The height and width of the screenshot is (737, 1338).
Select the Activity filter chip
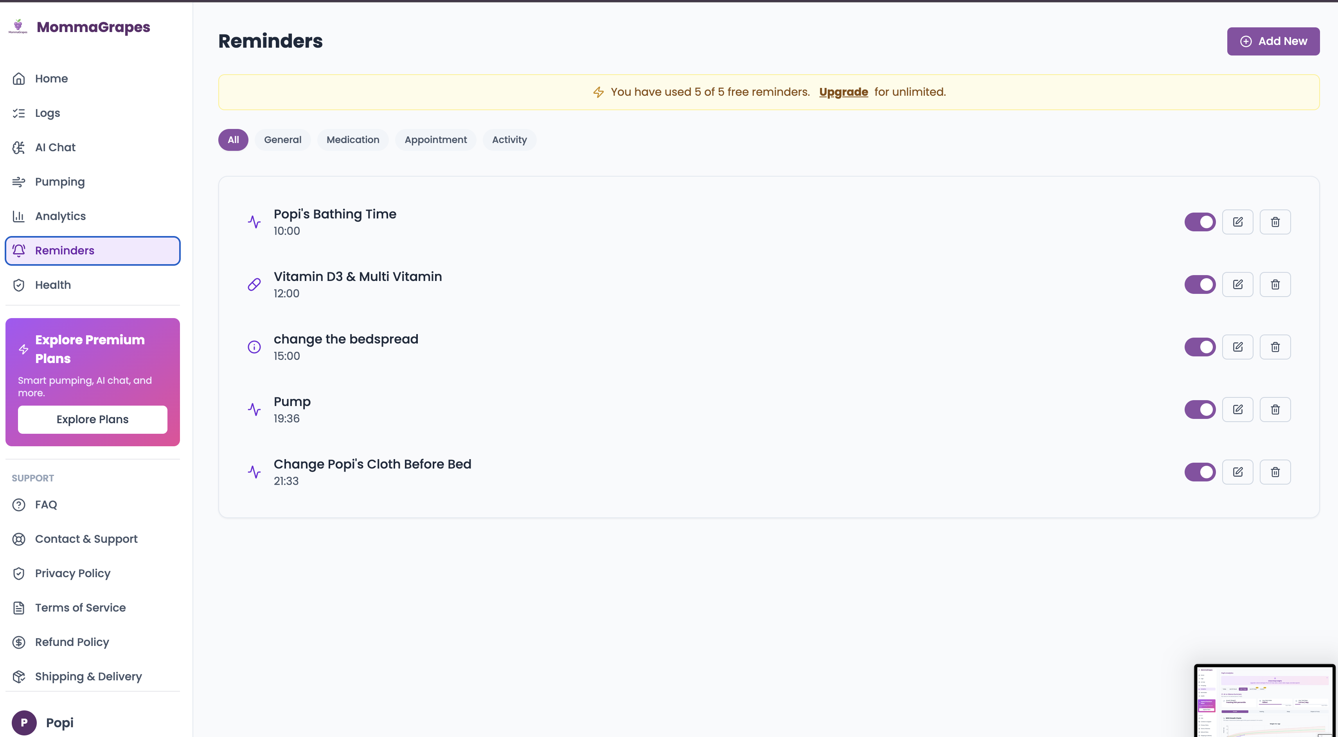pyautogui.click(x=509, y=140)
